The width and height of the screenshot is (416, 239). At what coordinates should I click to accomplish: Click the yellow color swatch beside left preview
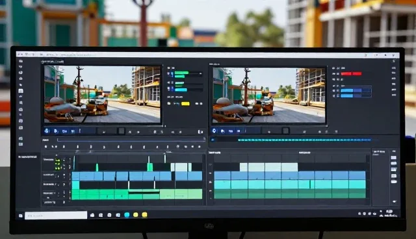click(x=185, y=104)
